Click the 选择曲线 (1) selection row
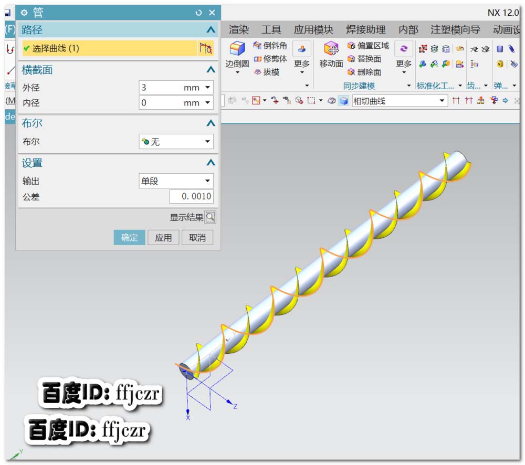This screenshot has height=465, width=525. pos(110,48)
